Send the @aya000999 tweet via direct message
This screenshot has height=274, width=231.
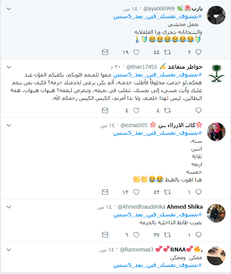[105, 52]
